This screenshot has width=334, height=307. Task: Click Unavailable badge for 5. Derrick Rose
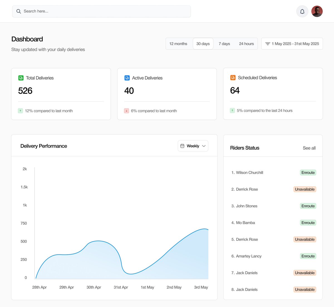(305, 239)
